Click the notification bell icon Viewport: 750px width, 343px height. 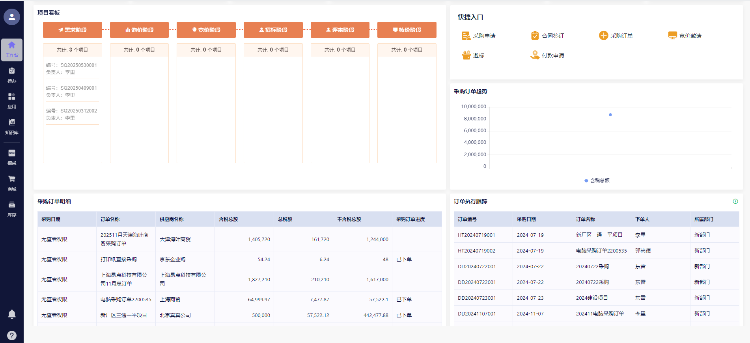(x=12, y=314)
